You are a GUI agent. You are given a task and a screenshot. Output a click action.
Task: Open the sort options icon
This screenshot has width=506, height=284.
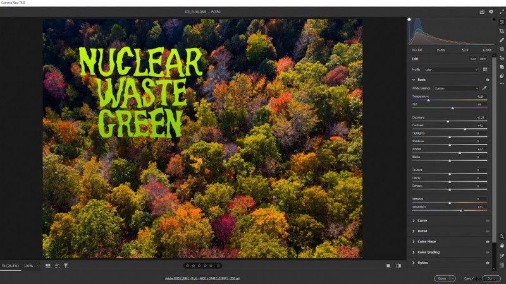(57, 266)
